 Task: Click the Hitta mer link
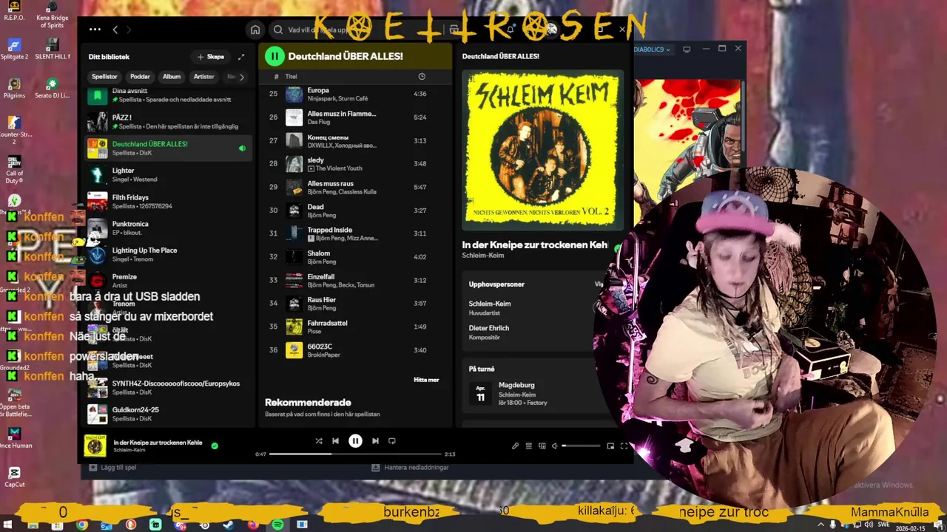426,380
